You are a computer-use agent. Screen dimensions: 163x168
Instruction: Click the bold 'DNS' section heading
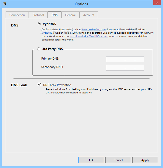[x=15, y=25]
